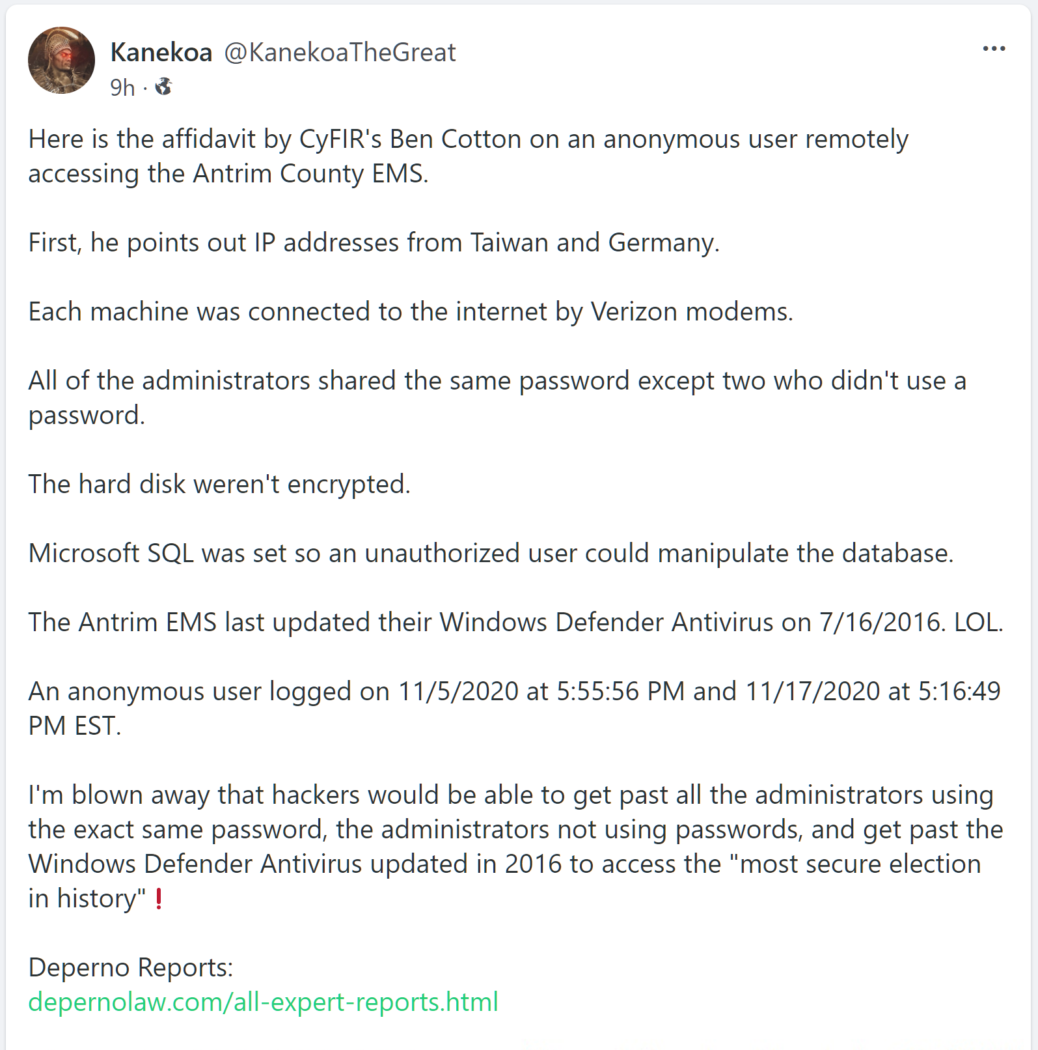
Task: Open Kanekoa's profile avatar picture
Action: tap(61, 61)
